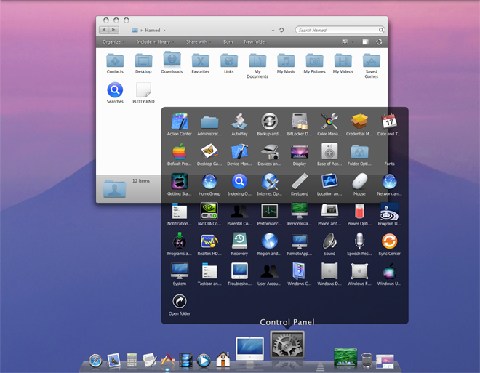Viewport: 480px width, 373px height.
Task: Open Windows Update icon
Action: tap(389, 270)
